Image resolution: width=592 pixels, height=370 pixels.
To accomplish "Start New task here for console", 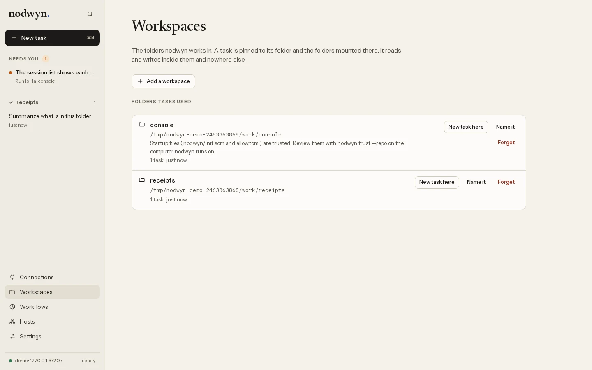I will [466, 127].
